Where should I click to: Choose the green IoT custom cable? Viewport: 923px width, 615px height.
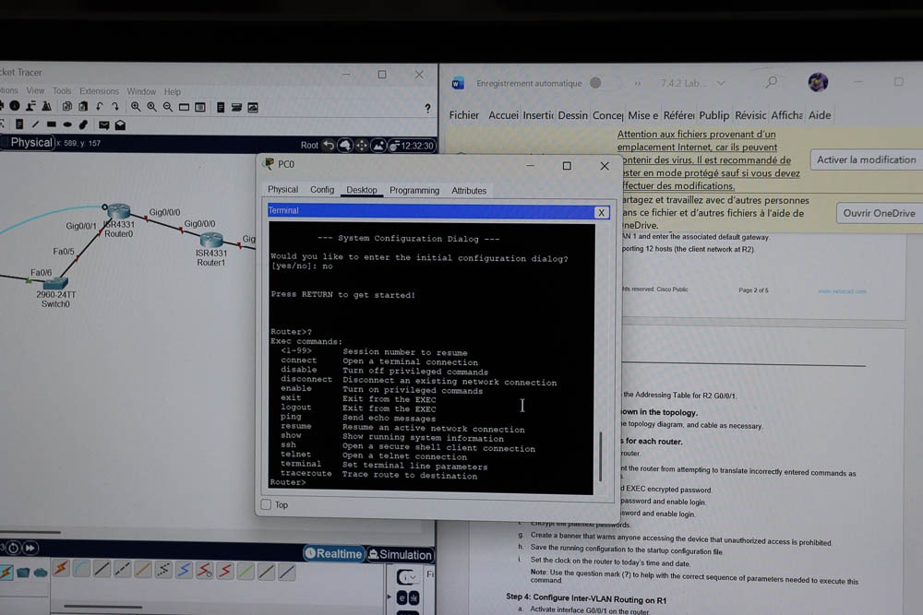coord(246,571)
